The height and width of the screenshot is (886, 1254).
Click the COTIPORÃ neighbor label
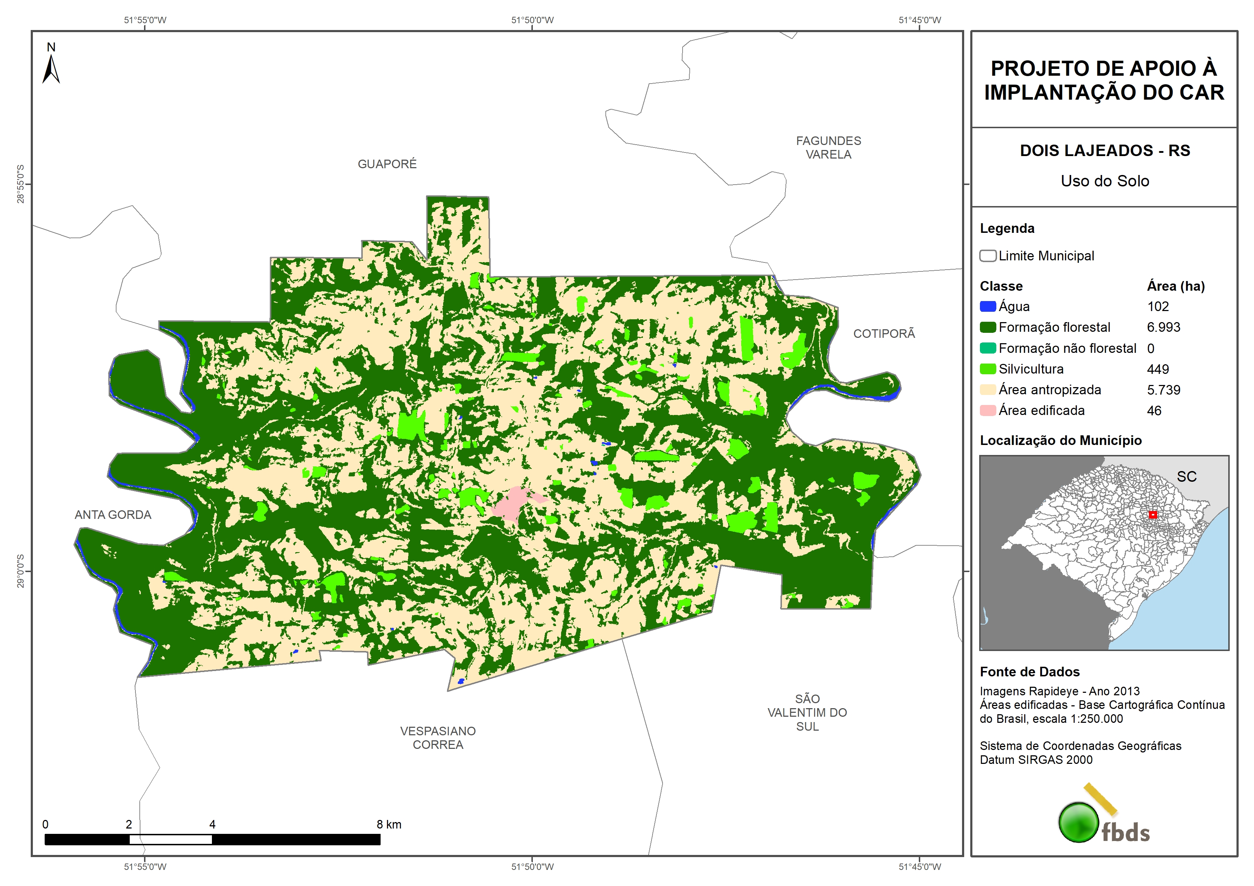[884, 334]
